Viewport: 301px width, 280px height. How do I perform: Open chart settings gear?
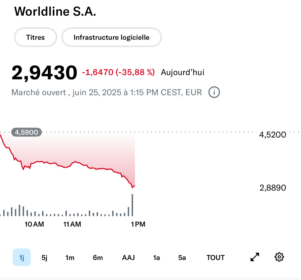click(x=279, y=257)
